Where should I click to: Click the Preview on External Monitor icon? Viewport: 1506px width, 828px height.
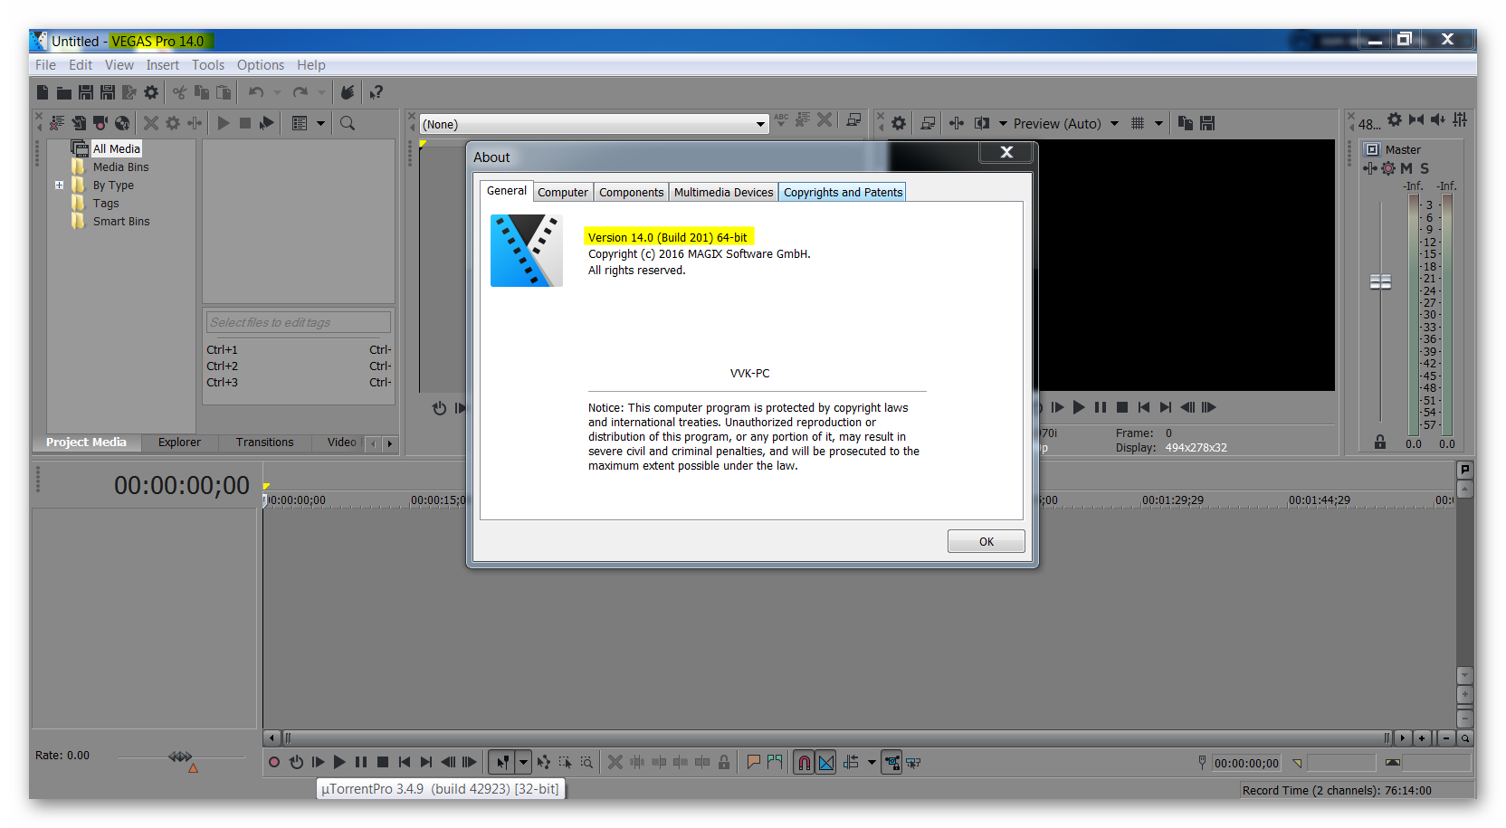tap(928, 123)
